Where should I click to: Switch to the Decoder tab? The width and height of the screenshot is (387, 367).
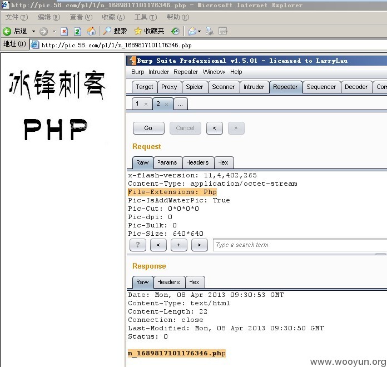pos(356,87)
